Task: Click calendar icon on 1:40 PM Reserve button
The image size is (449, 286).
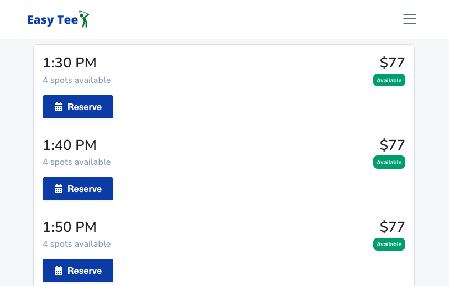Action: pyautogui.click(x=59, y=189)
